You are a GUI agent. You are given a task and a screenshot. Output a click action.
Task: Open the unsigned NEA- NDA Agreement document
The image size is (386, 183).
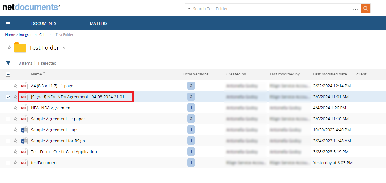coord(52,108)
